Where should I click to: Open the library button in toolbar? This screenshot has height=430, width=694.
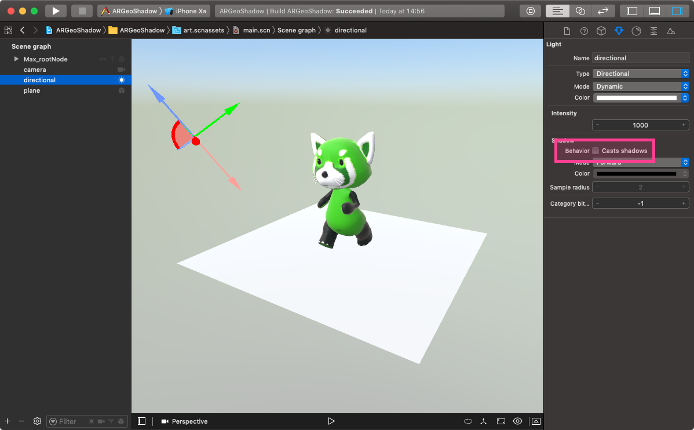pos(530,11)
